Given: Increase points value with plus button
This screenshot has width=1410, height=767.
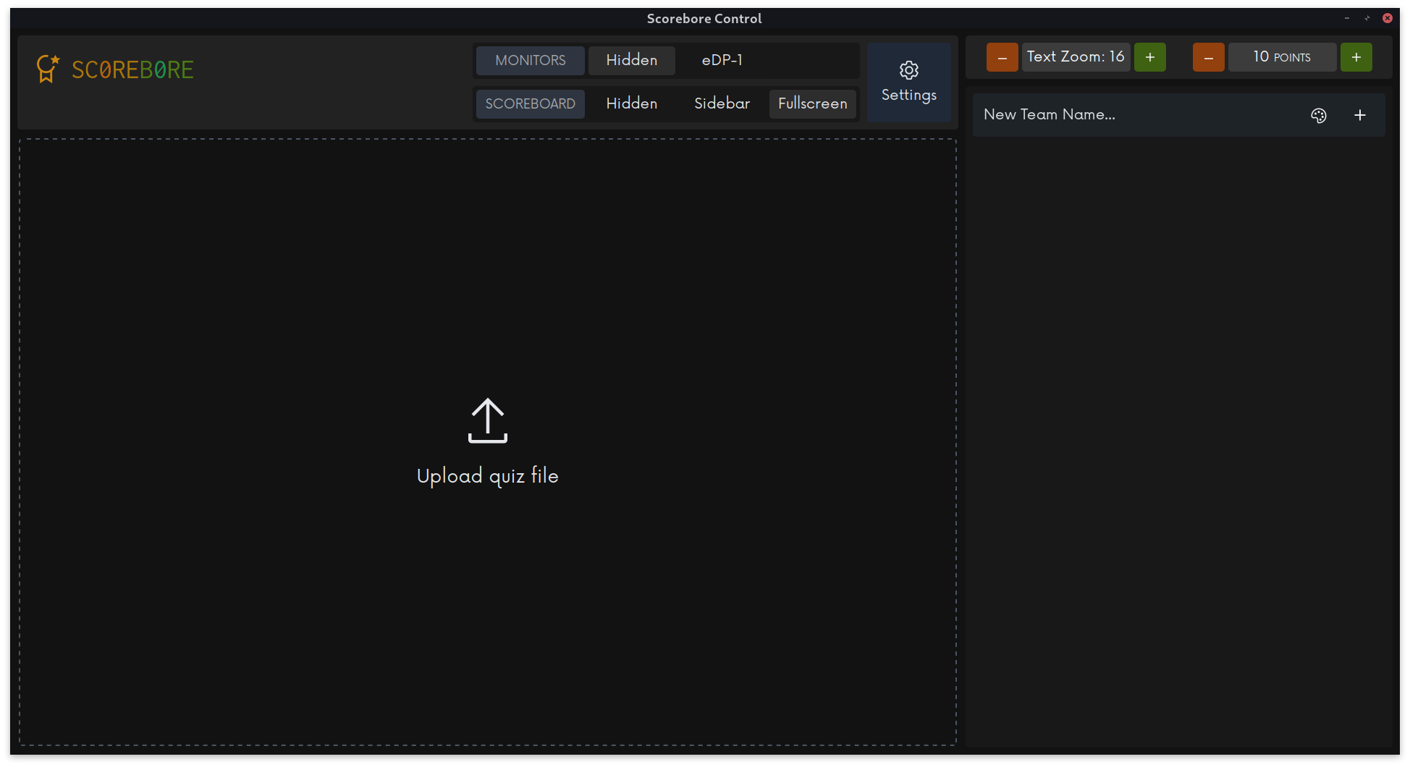Looking at the screenshot, I should tap(1356, 57).
